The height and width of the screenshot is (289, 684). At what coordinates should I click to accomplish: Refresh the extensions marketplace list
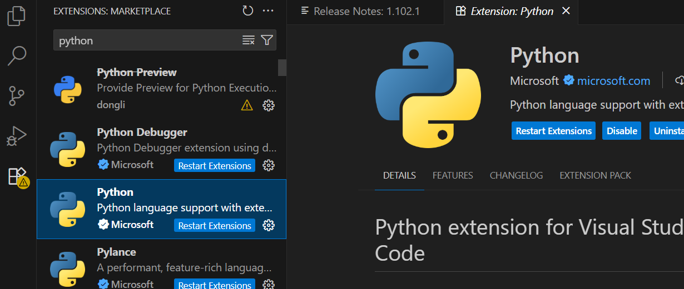click(247, 11)
